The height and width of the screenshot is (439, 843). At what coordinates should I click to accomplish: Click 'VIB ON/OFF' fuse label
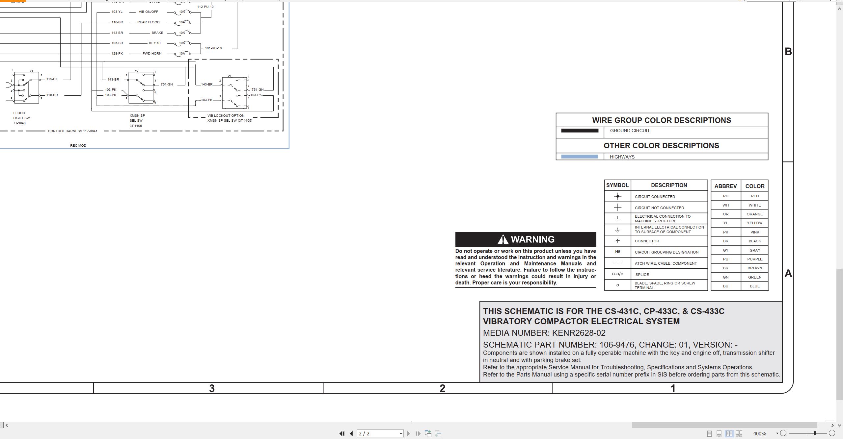click(148, 12)
